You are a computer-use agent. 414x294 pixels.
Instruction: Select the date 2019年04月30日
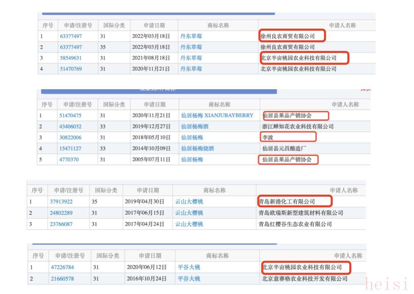click(145, 202)
